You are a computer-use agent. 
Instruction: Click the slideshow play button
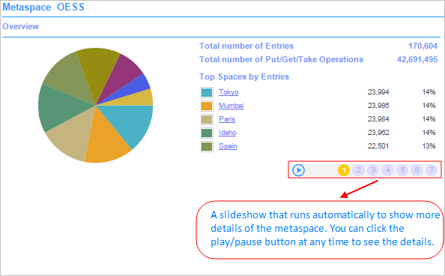299,170
